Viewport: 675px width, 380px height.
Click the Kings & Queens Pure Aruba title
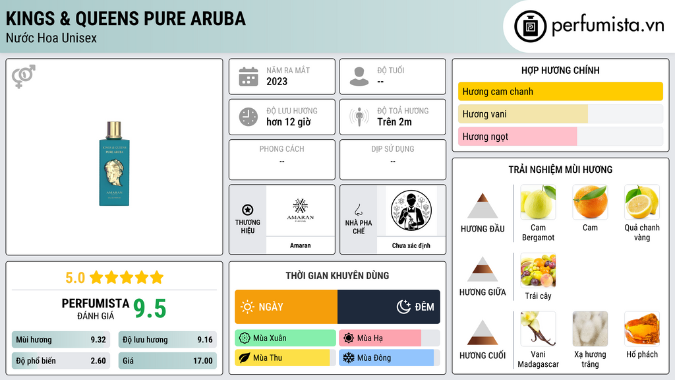tap(126, 18)
